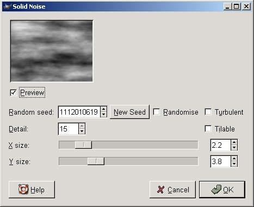The width and height of the screenshot is (254, 207).
Task: Click the Detail value field
Action: pyautogui.click(x=69, y=129)
